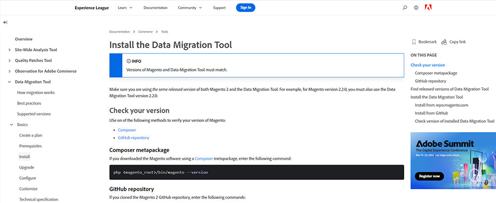This screenshot has width=496, height=203.
Task: Click the Sign In button
Action: point(246,8)
